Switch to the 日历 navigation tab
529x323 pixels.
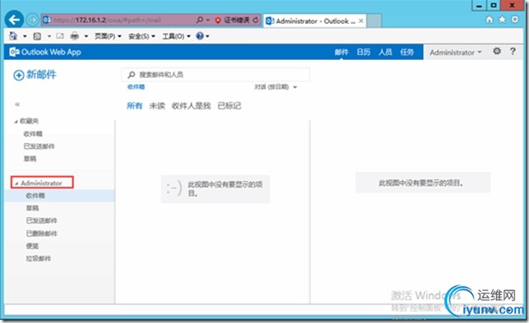[363, 53]
